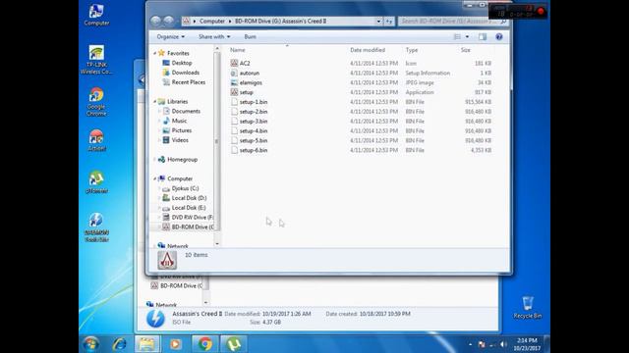This screenshot has height=353, width=629.
Task: Click the volume tray icon
Action: coord(504,344)
